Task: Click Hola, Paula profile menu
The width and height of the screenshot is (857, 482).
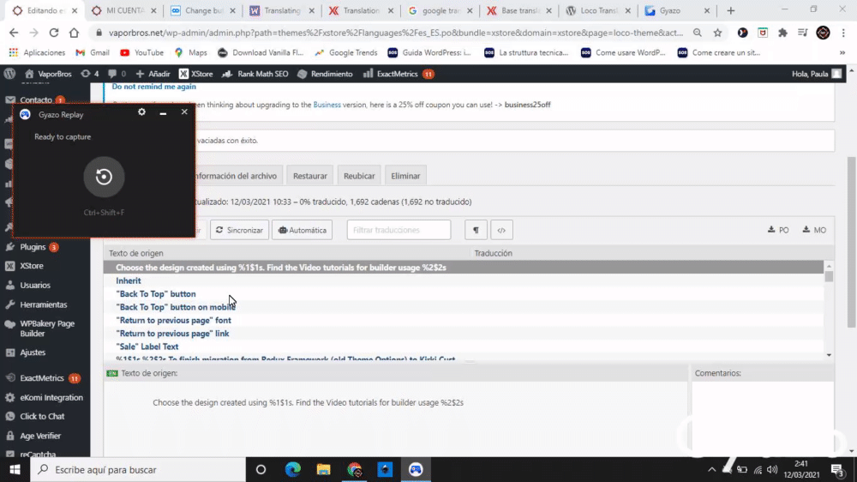Action: 817,74
